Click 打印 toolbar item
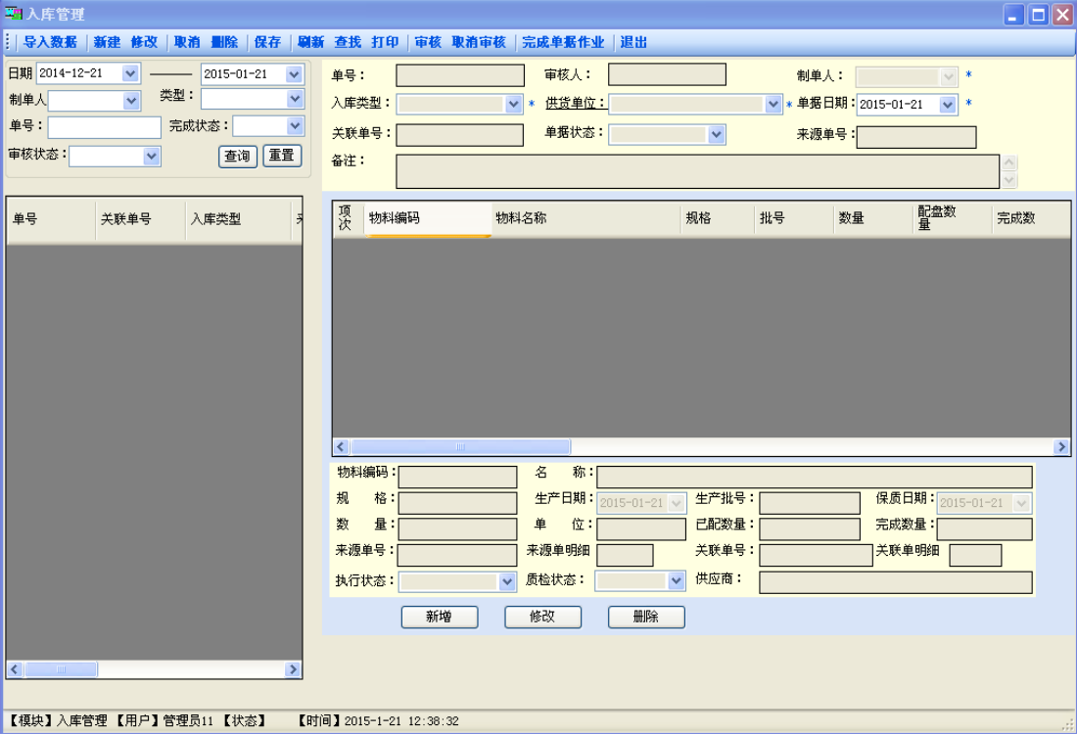The width and height of the screenshot is (1077, 734). 385,42
